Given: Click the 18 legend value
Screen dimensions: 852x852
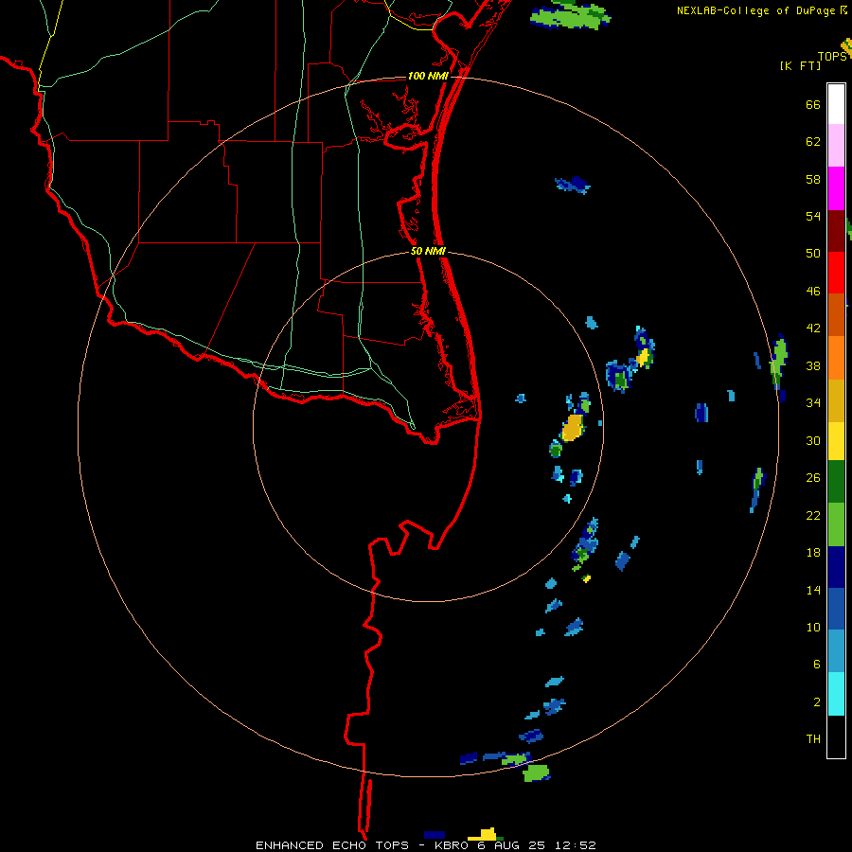Looking at the screenshot, I should 813,553.
